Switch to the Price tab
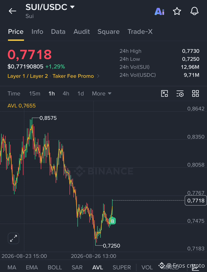 tap(16, 31)
